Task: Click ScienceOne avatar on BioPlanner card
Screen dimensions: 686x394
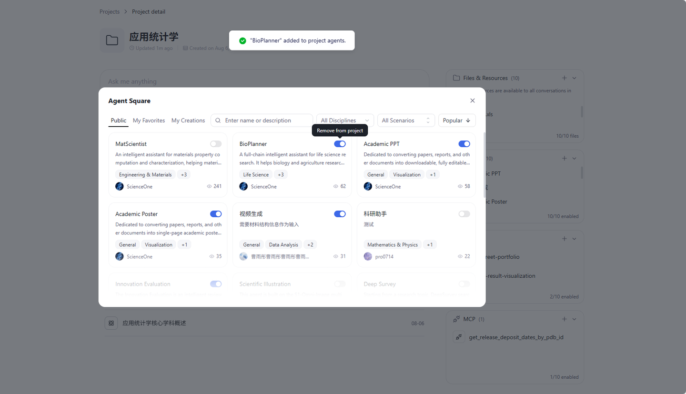Action: (x=244, y=186)
